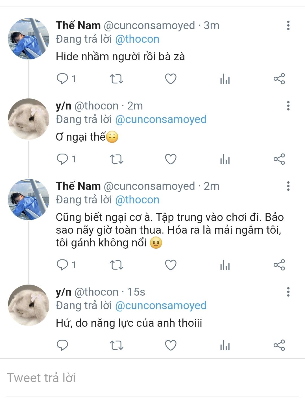
Task: Open @thocon mention in the first tweet
Action: (x=137, y=39)
